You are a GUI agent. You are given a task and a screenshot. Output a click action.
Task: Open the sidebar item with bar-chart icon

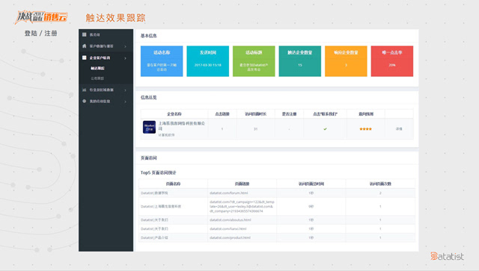click(x=106, y=90)
